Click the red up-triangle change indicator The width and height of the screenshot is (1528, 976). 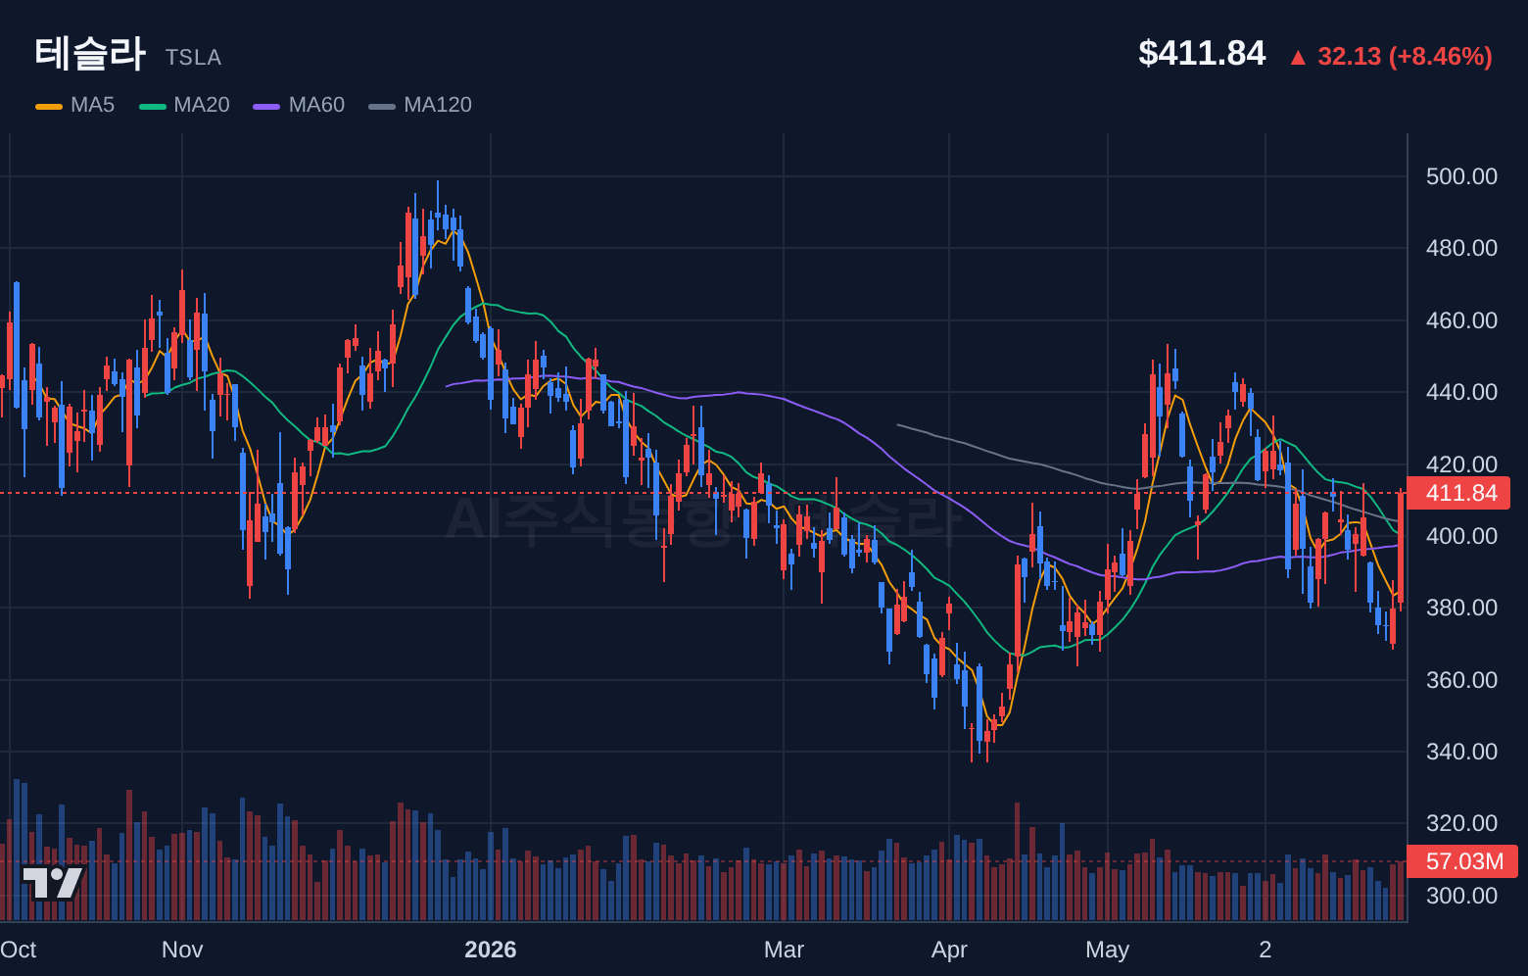click(1298, 58)
